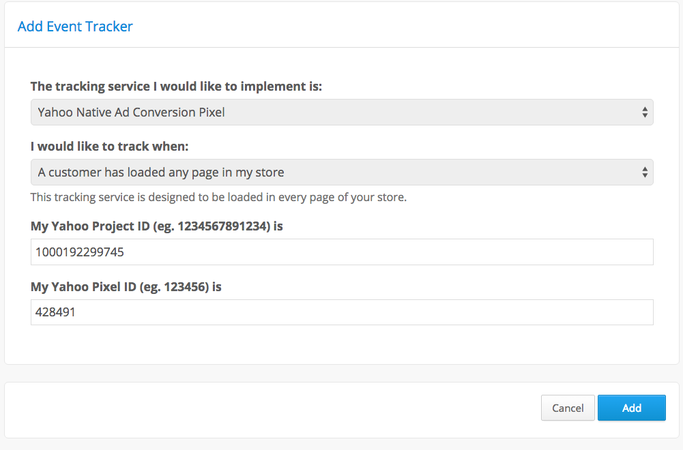Click the 'My Yahoo Project ID' label
683x450 pixels.
[x=156, y=226]
